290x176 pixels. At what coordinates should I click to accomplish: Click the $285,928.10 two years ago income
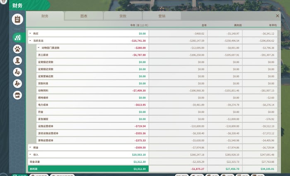pos(232,155)
